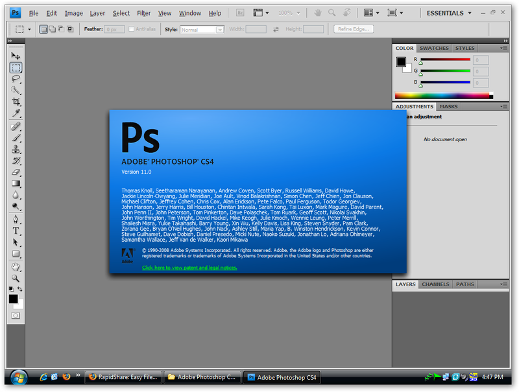Open the Filter menu
This screenshot has width=519, height=392.
[143, 13]
